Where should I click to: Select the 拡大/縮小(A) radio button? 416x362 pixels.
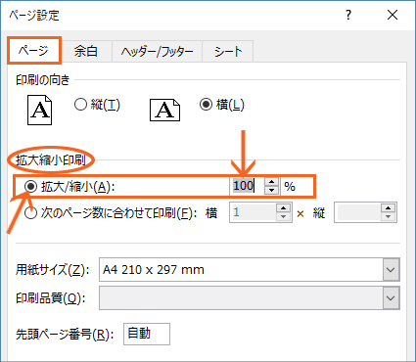tap(31, 187)
